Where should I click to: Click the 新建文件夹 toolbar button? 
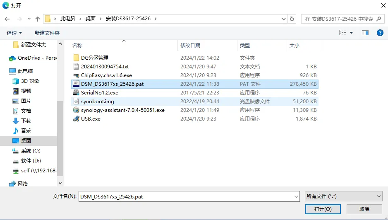[47, 33]
